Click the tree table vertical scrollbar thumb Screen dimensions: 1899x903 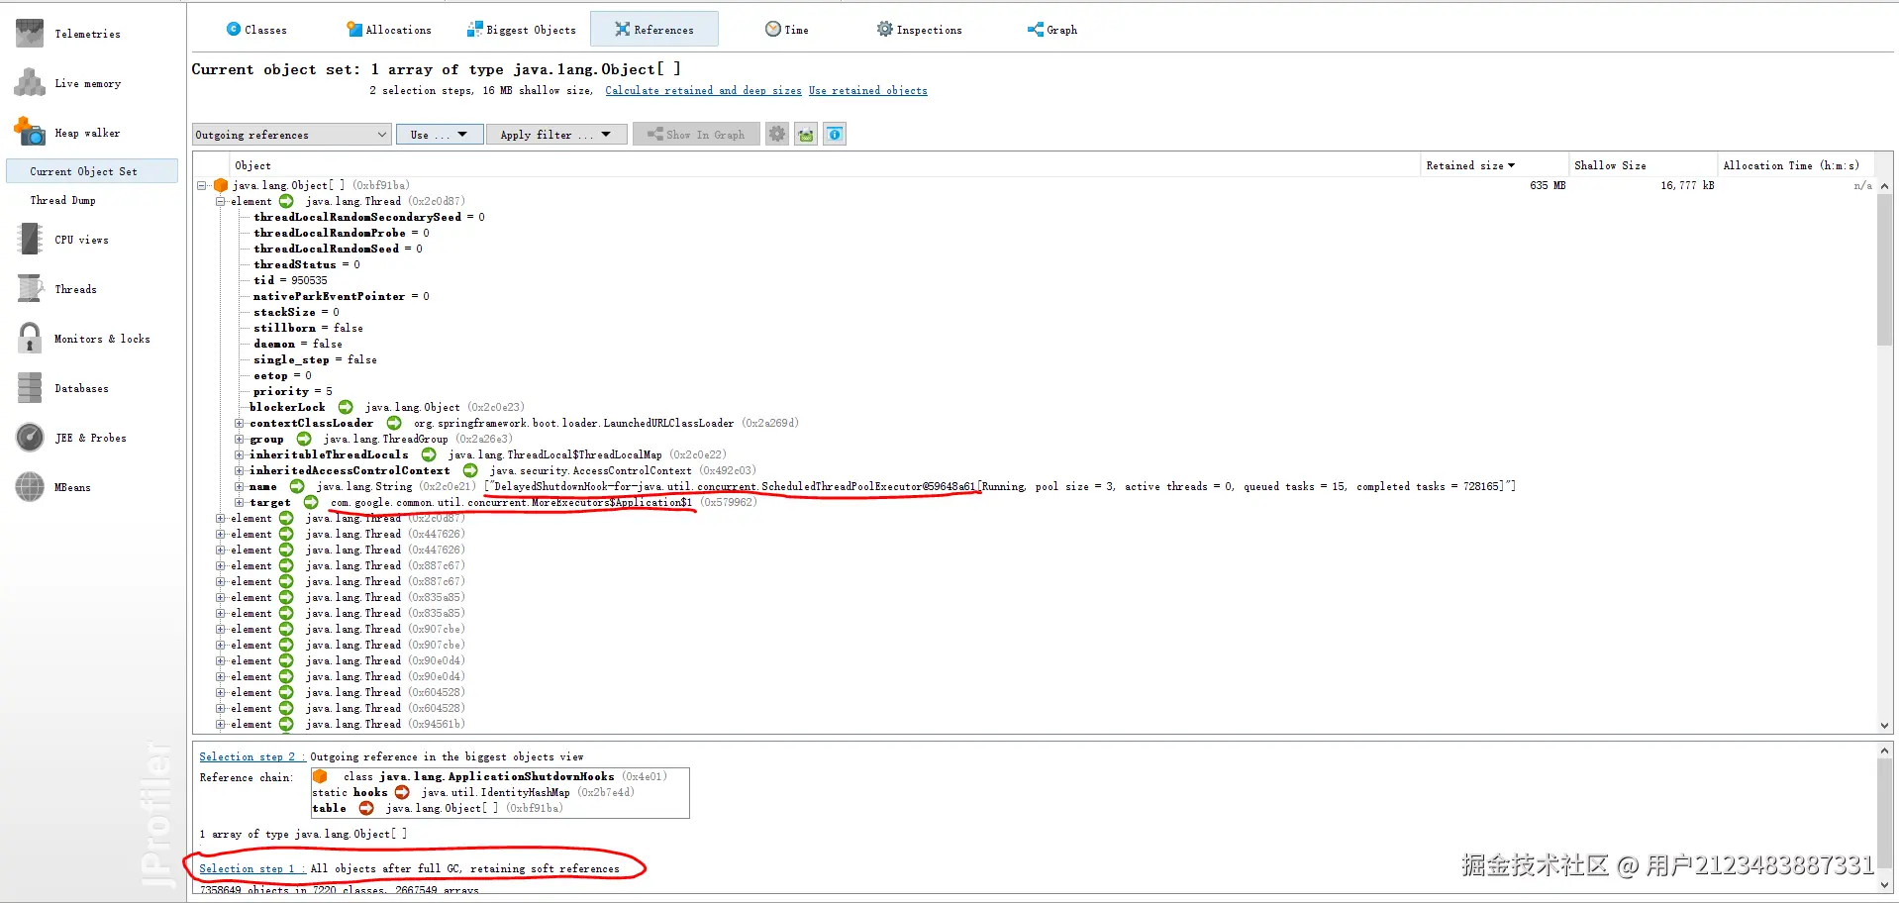(1884, 269)
